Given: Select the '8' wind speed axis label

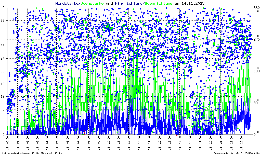Looking at the screenshot, I should [4, 109].
